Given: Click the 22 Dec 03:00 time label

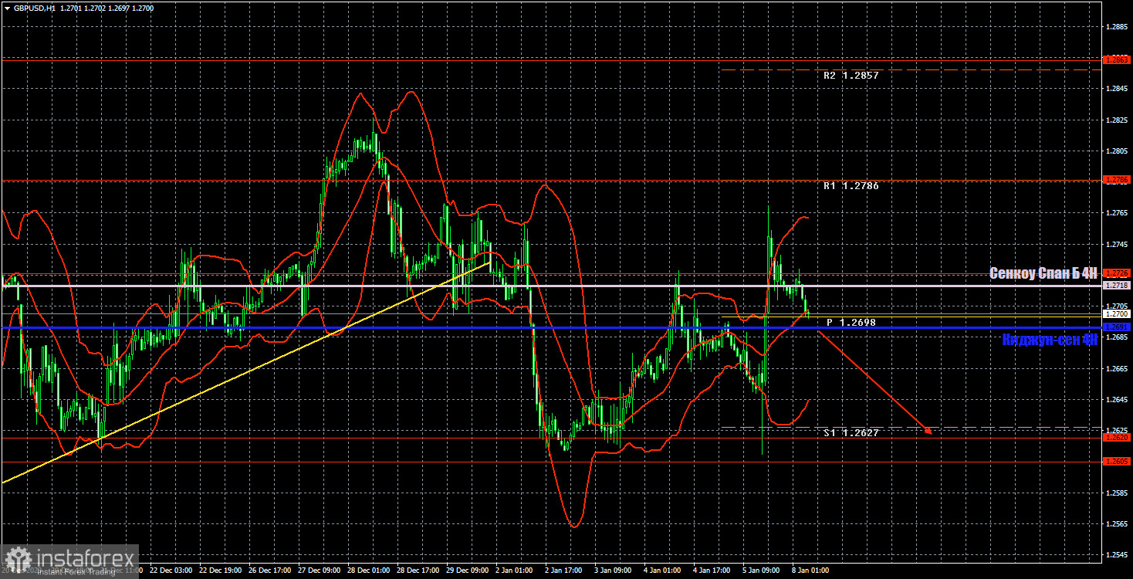Looking at the screenshot, I should [x=171, y=571].
